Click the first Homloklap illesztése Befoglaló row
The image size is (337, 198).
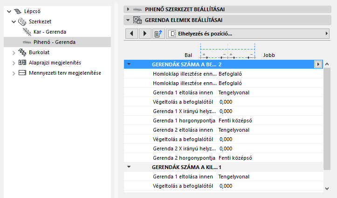click(224, 74)
